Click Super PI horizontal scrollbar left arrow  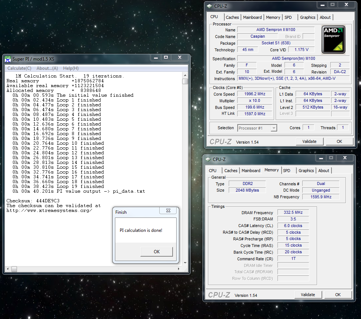click(8, 269)
